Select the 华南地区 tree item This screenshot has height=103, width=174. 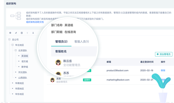[20, 83]
